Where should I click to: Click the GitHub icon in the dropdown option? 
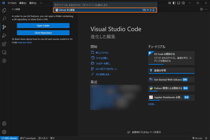[57, 10]
